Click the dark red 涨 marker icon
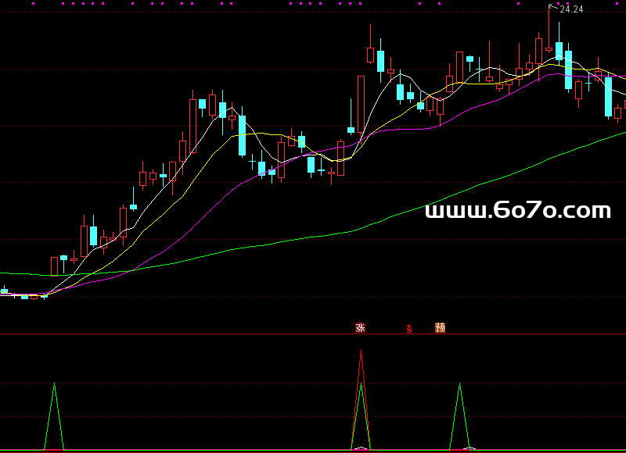Image resolution: width=626 pixels, height=453 pixels. coord(360,327)
